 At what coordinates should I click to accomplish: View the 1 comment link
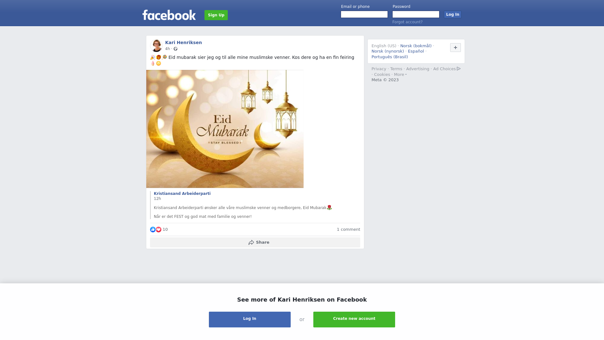[x=349, y=229]
